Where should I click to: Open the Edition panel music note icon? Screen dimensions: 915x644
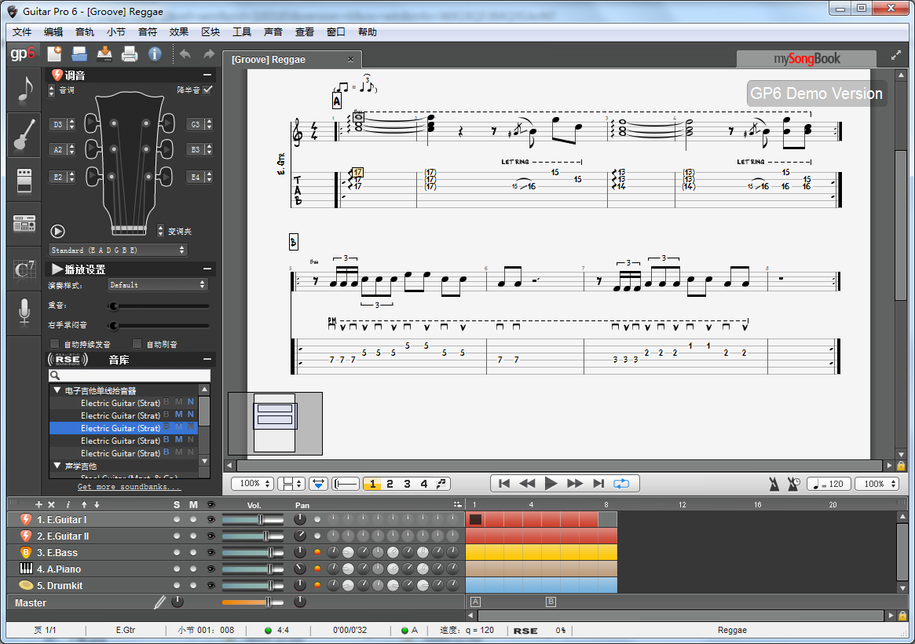click(x=24, y=90)
